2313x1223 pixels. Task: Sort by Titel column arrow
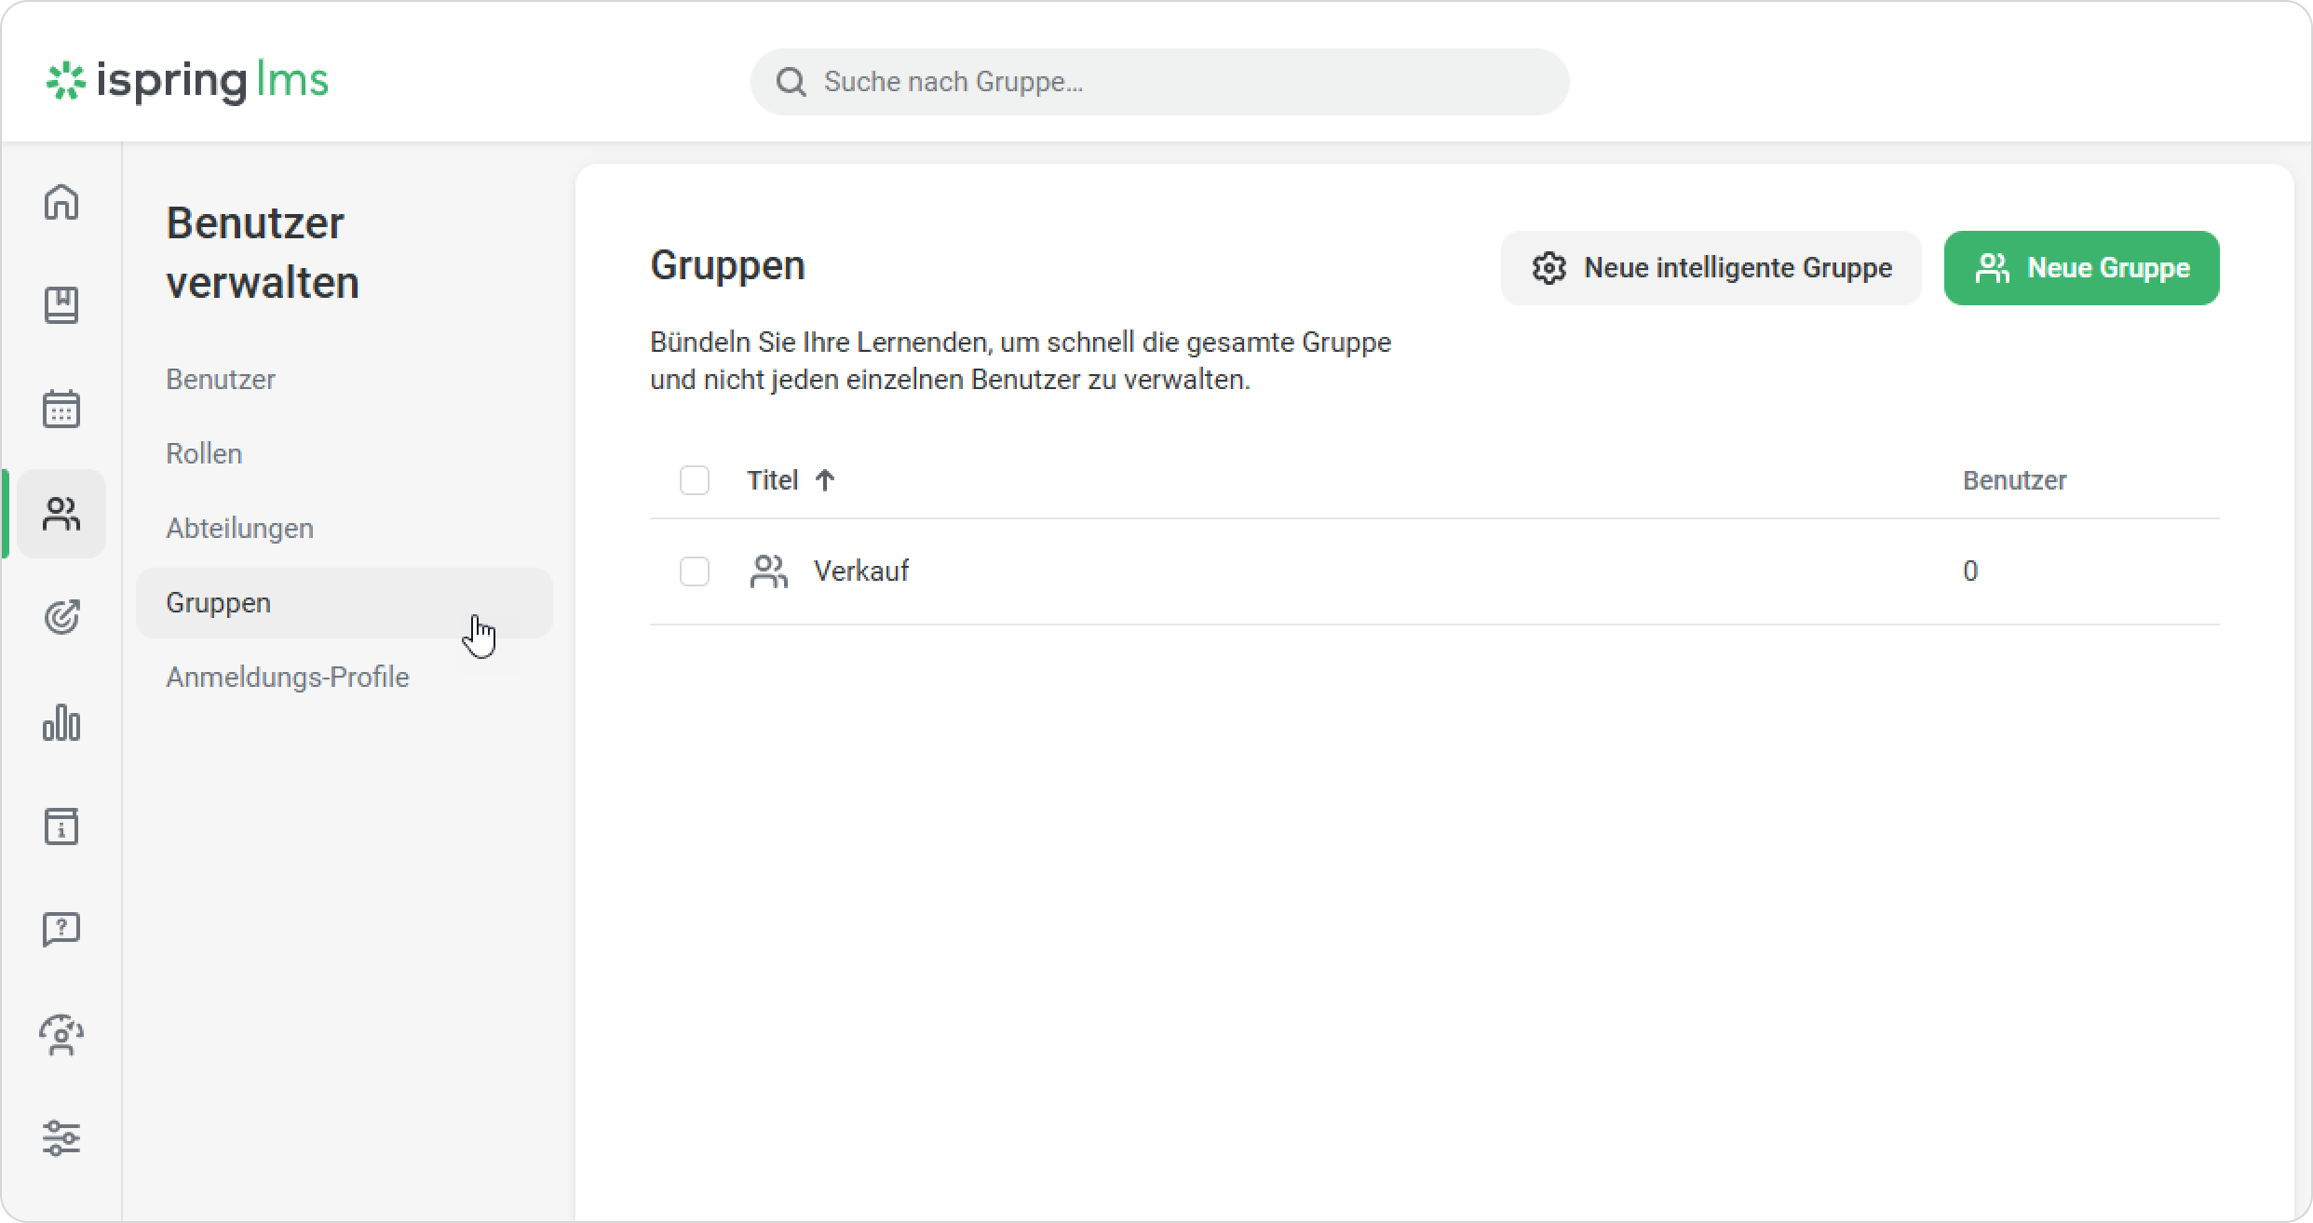(x=825, y=480)
